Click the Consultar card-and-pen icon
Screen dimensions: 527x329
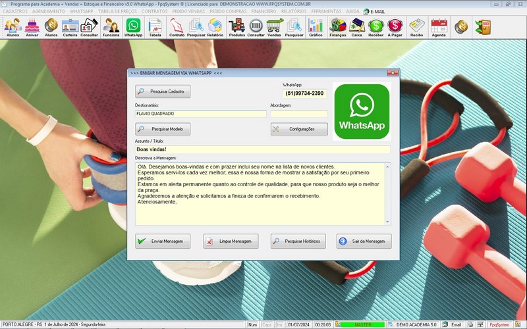[89, 28]
